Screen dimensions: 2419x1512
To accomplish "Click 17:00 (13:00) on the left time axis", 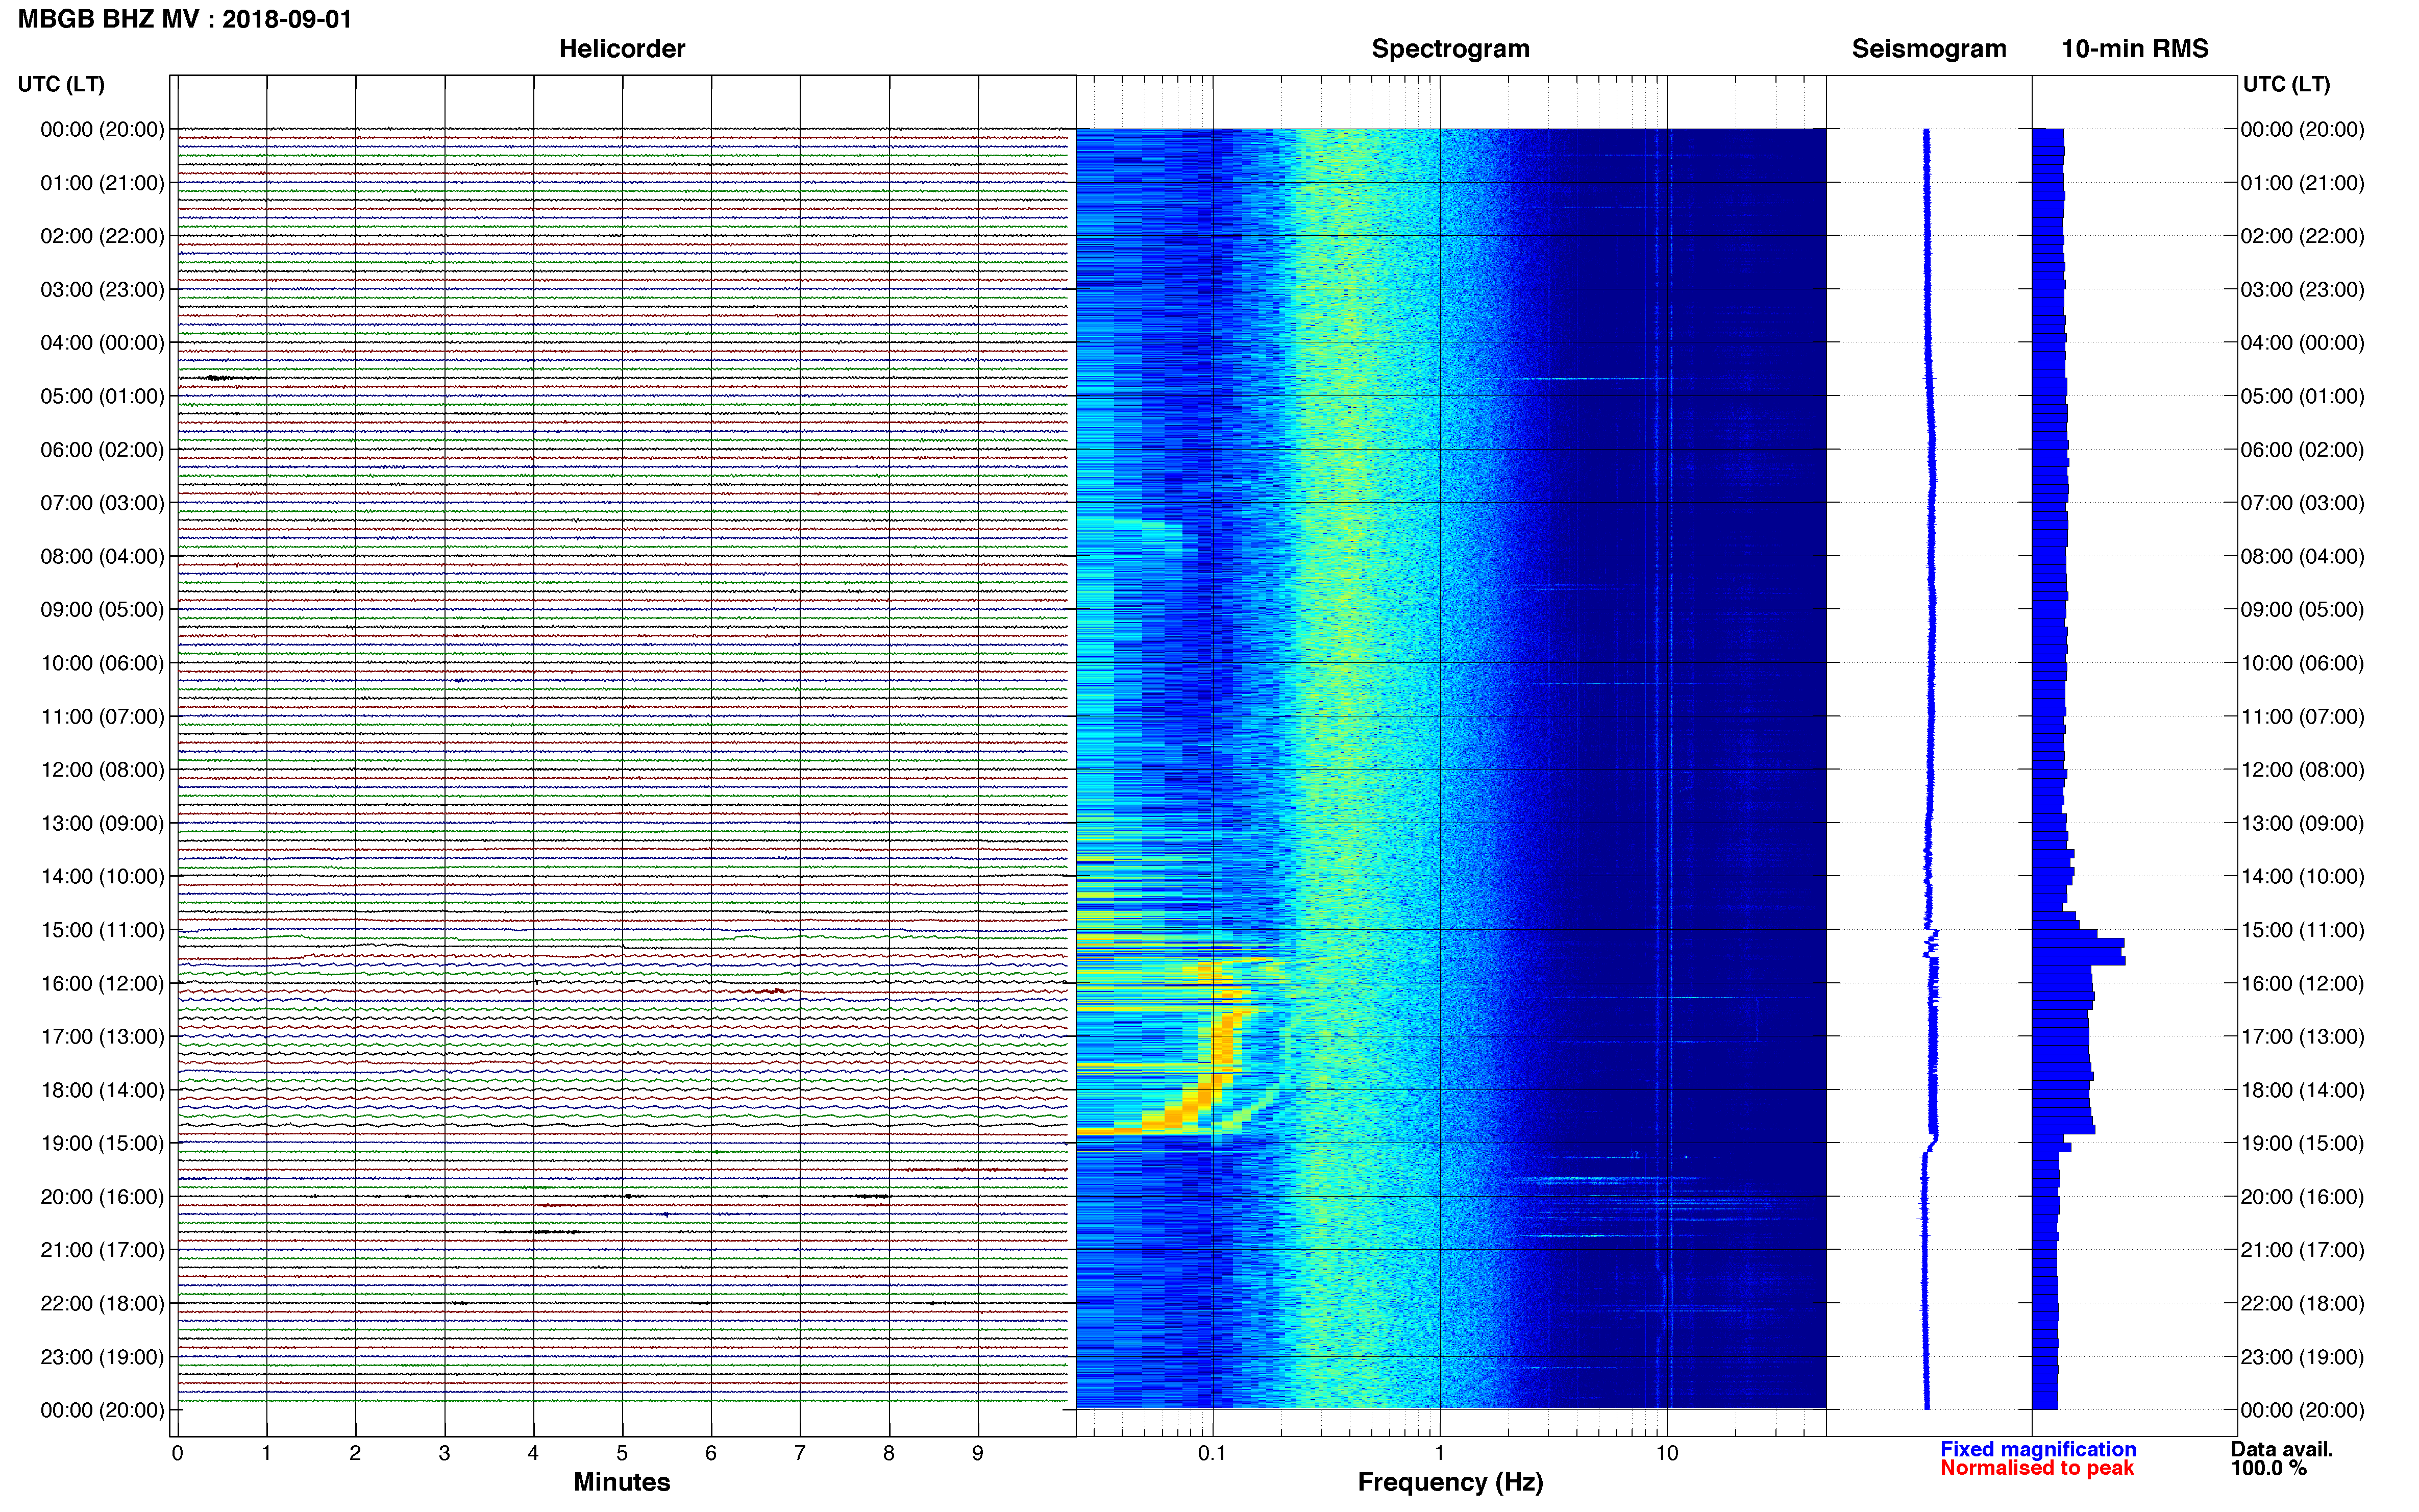I will 102,1036.
